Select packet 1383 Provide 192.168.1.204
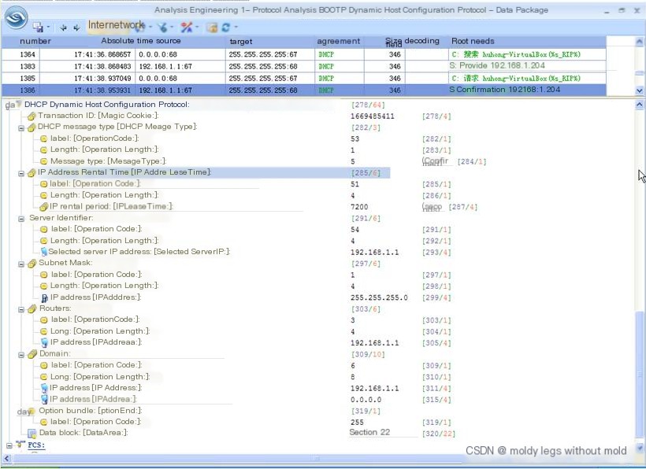Image resolution: width=646 pixels, height=469 pixels. tap(303, 66)
